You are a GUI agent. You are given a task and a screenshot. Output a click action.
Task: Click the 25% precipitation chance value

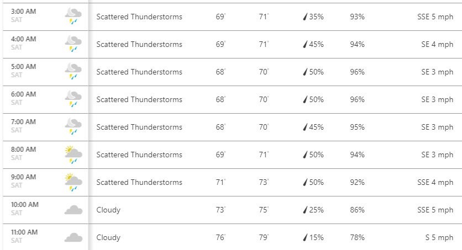point(316,210)
